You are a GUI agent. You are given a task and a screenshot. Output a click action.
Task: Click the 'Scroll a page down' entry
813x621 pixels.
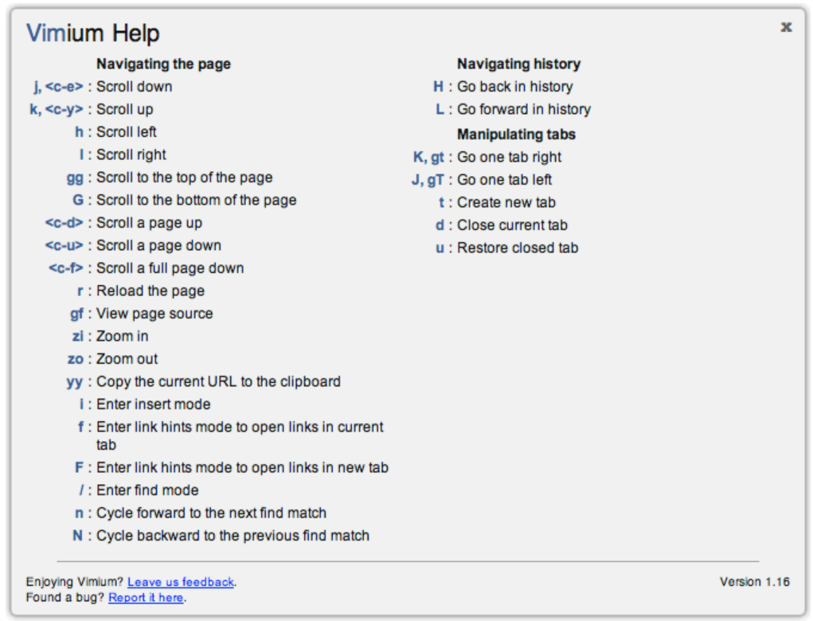coord(158,246)
